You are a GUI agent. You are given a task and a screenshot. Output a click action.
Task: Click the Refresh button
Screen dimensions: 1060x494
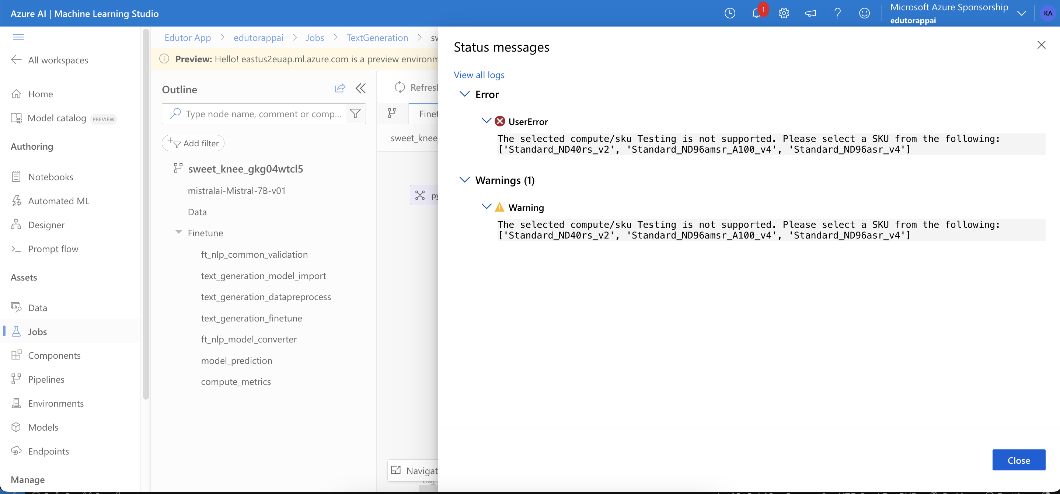tap(416, 87)
